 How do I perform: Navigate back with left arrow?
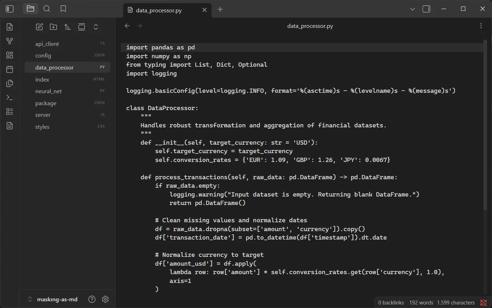[x=127, y=26]
